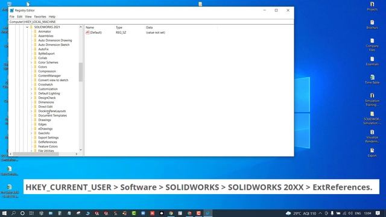The width and height of the screenshot is (386, 217).
Task: Select the Compression key
Action: (47, 71)
